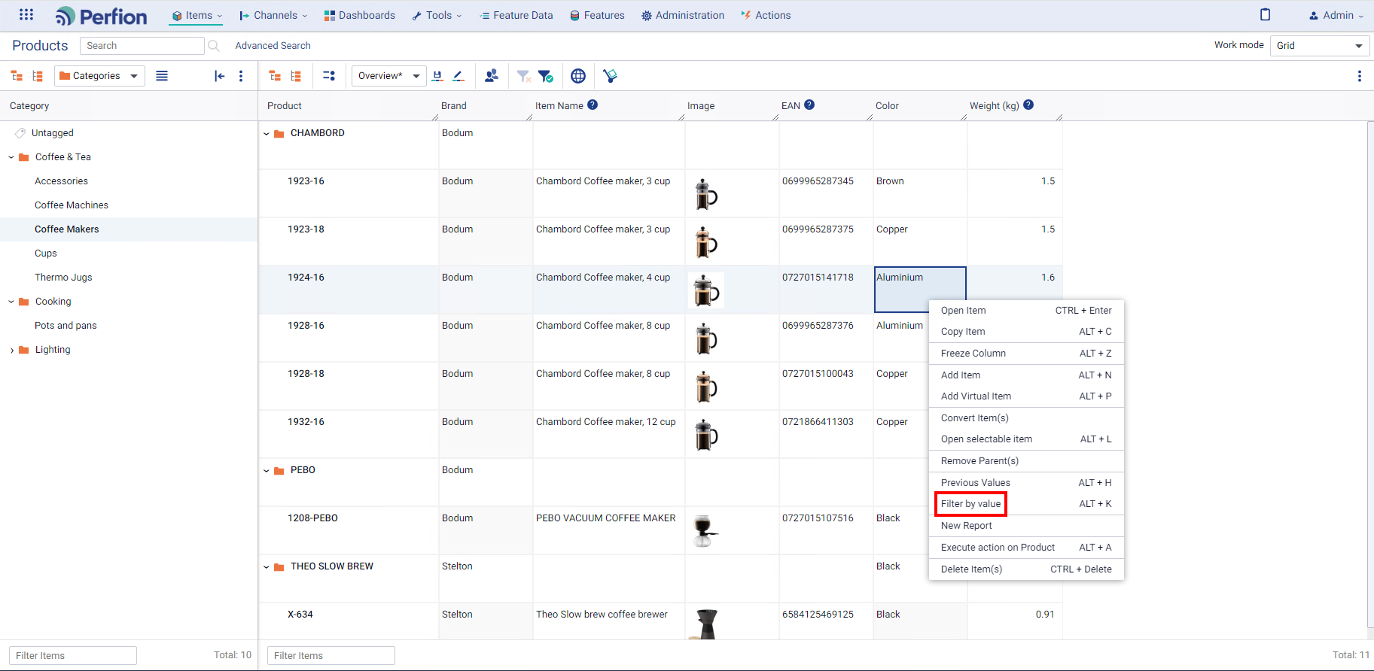Click the users icon in the grid toolbar
Screen dimensions: 1374x671
(492, 76)
